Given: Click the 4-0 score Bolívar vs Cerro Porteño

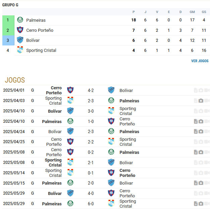Looking at the screenshot, I should tap(91, 193).
